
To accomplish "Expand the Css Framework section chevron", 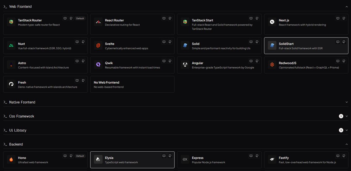I will 347,116.
